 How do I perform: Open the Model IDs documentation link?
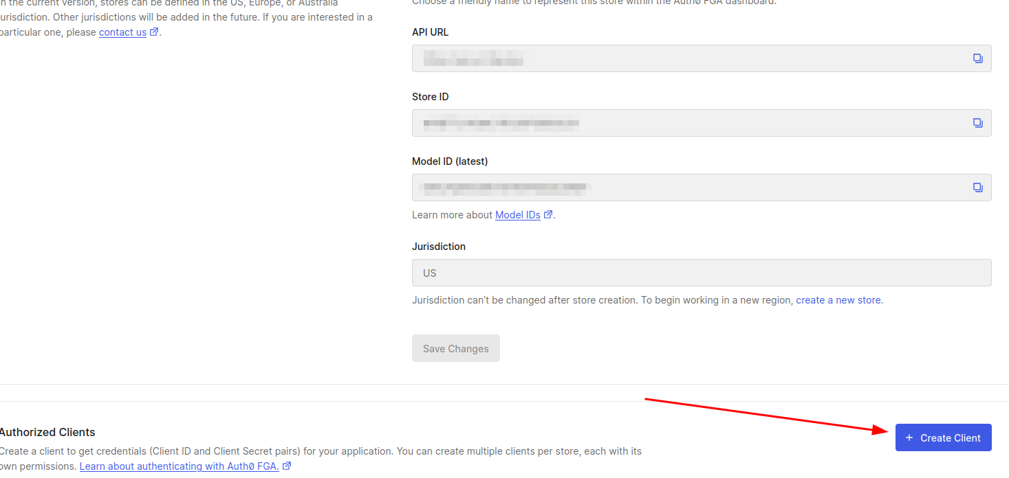[518, 214]
